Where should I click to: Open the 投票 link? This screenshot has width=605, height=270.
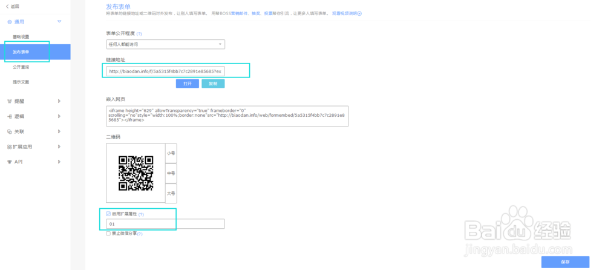pos(268,13)
